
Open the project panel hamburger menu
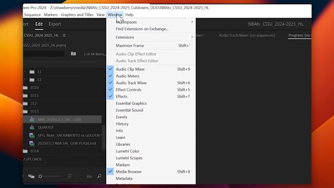coord(64,36)
